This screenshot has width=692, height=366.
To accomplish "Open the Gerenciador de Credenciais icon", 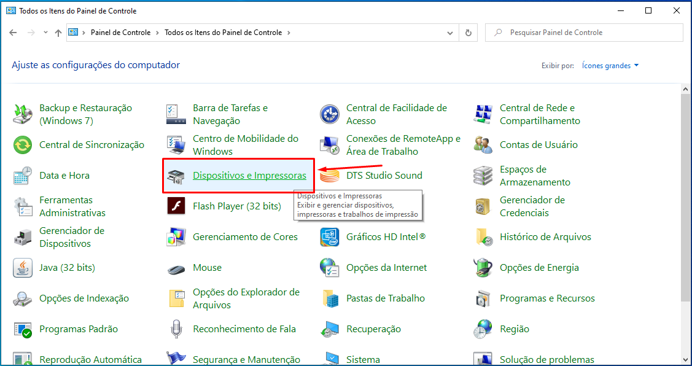I will point(483,206).
